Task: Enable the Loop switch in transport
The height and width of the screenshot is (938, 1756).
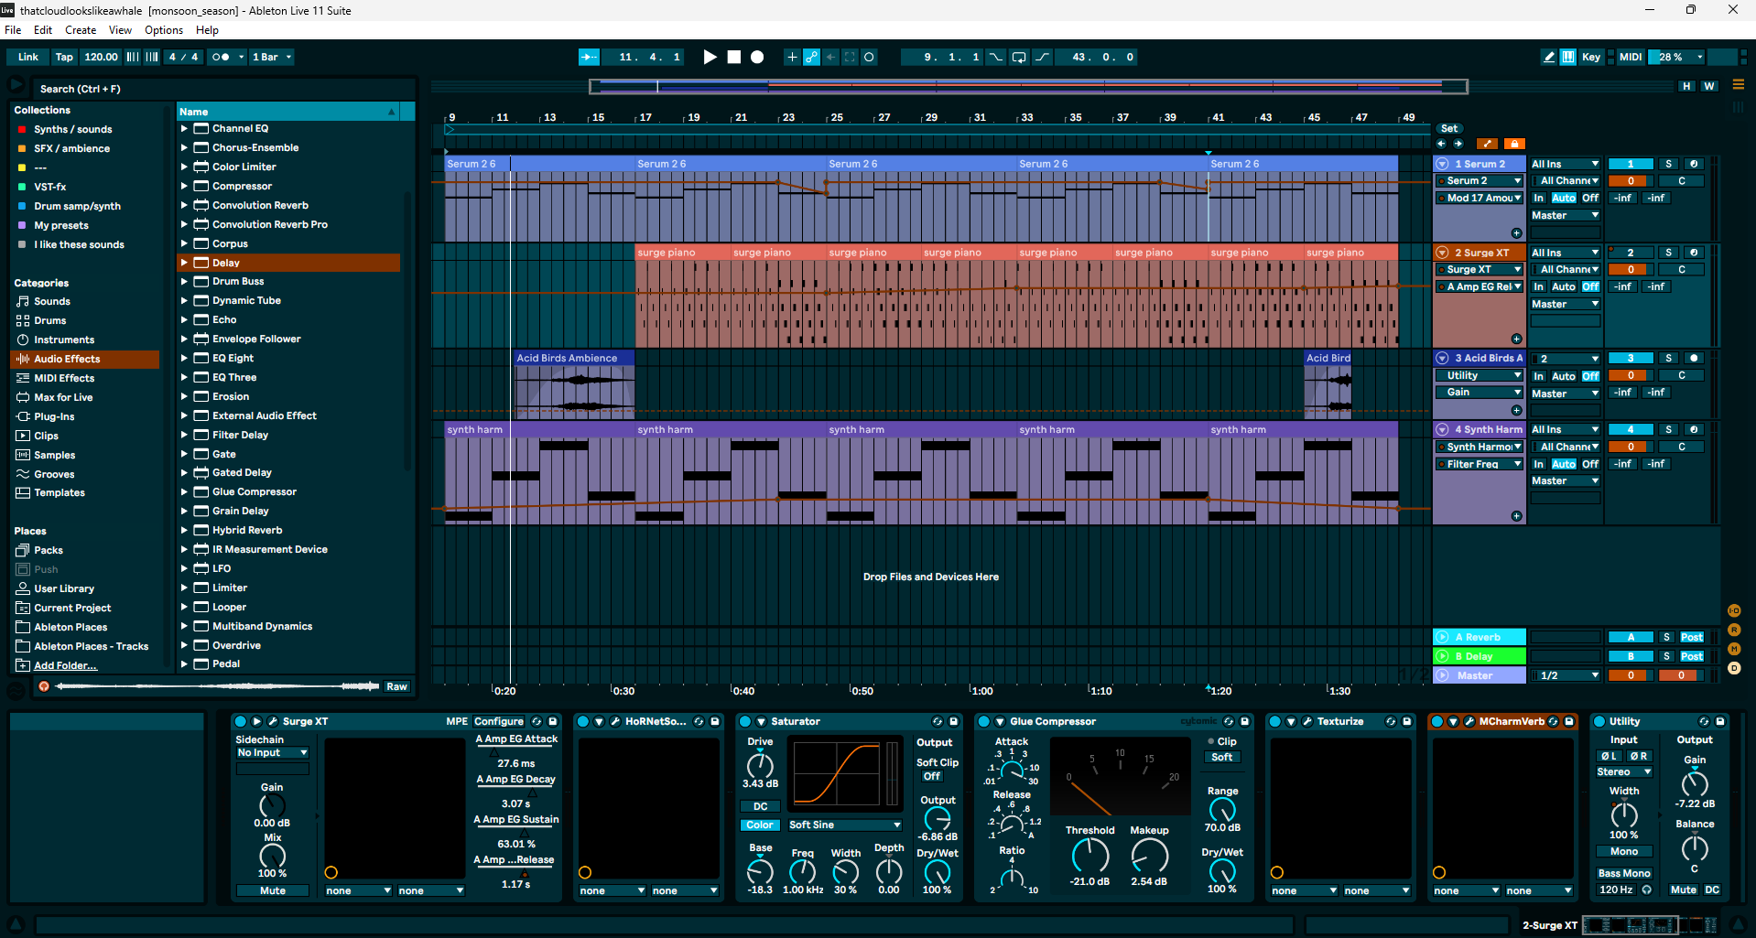Action: pyautogui.click(x=1019, y=57)
